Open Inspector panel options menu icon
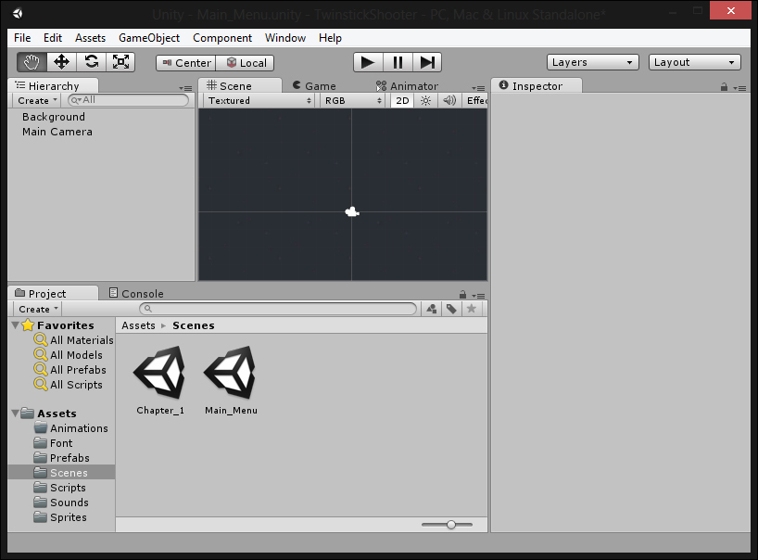The height and width of the screenshot is (560, 758). coord(739,88)
